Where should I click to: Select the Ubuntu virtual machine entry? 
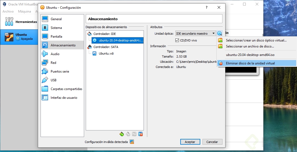click(19, 37)
